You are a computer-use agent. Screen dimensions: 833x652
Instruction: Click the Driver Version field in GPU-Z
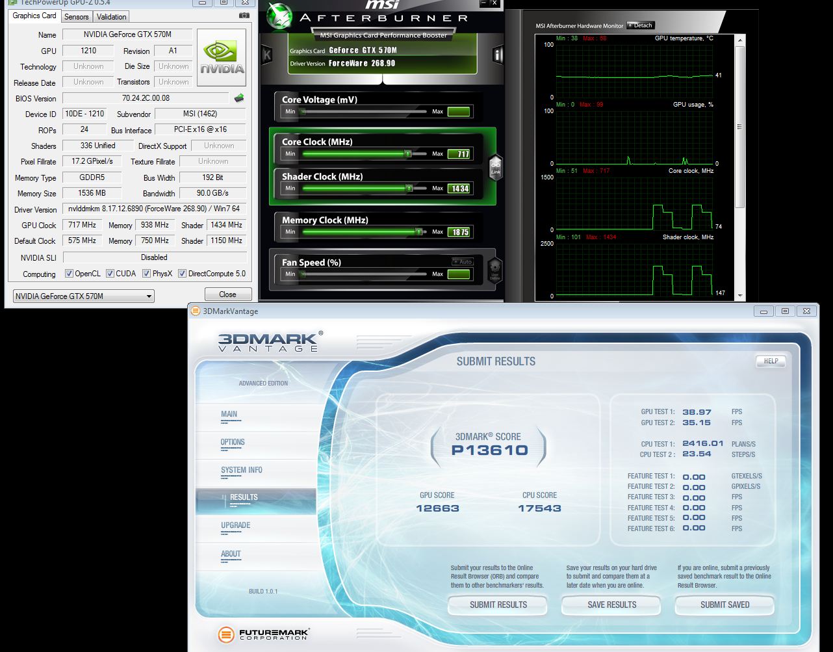(154, 209)
